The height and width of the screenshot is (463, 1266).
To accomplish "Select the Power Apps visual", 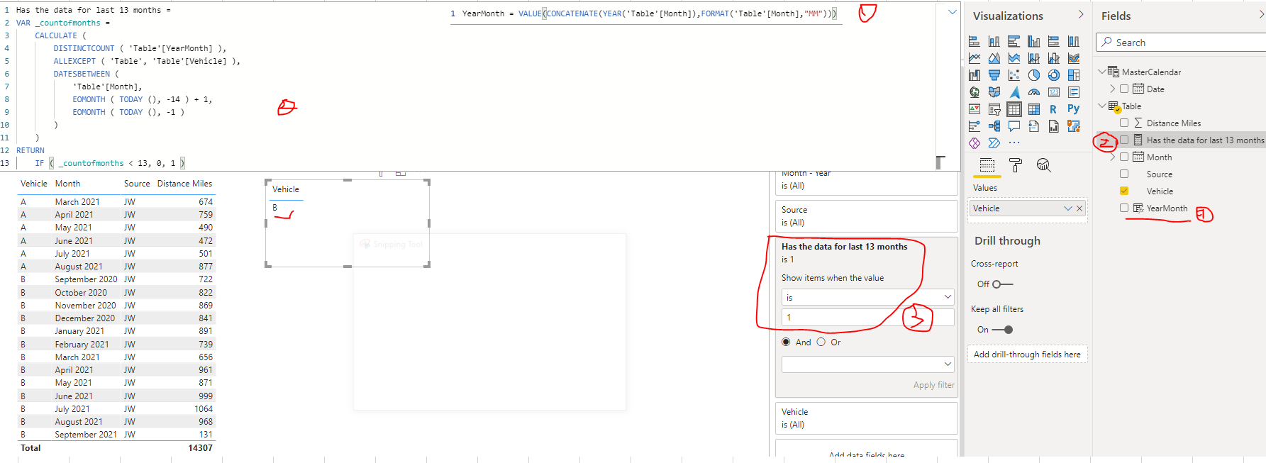I will [975, 143].
